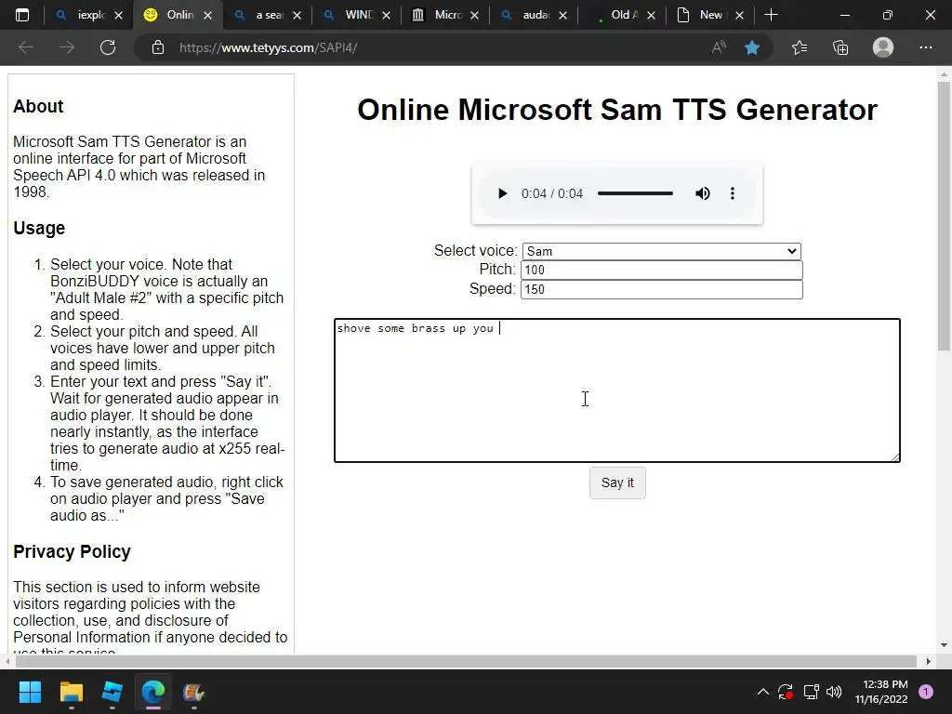
Task: Show hidden system tray icons
Action: click(763, 692)
